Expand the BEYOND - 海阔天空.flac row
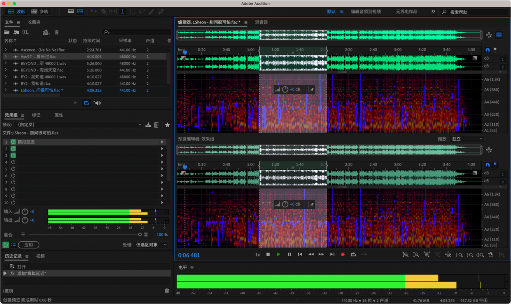This screenshot has height=304, width=511. (x=6, y=70)
